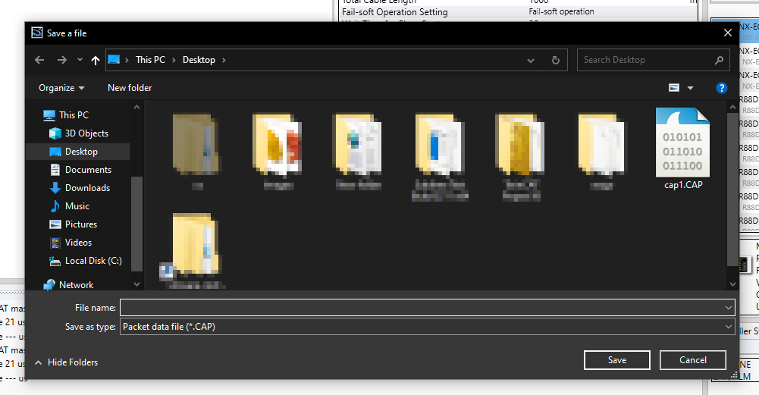The width and height of the screenshot is (759, 395).
Task: Click the search magnifier icon
Action: [719, 60]
